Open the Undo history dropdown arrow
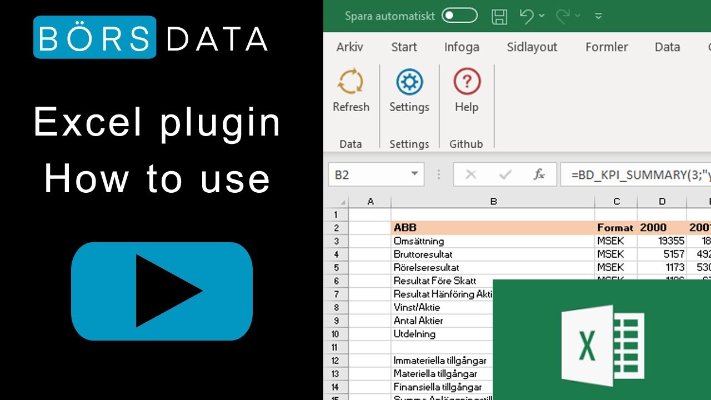Viewport: 711px width, 400px height. tap(542, 16)
